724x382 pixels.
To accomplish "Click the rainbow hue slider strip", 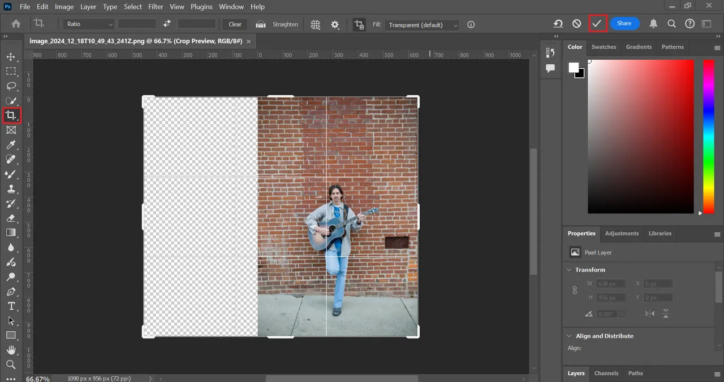I will 708,135.
